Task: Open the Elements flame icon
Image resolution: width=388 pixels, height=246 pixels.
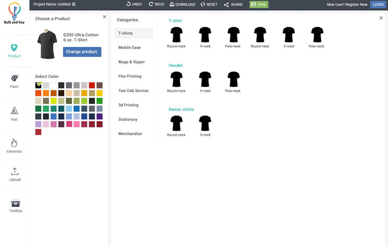Action: click(14, 145)
